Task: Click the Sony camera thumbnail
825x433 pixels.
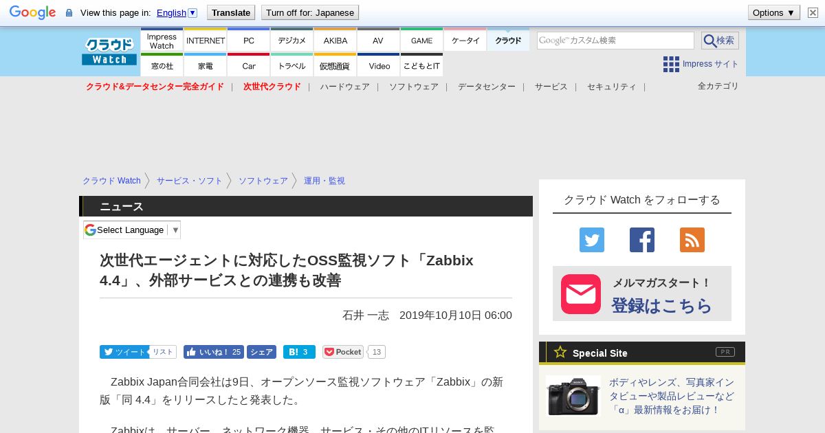Action: 573,396
